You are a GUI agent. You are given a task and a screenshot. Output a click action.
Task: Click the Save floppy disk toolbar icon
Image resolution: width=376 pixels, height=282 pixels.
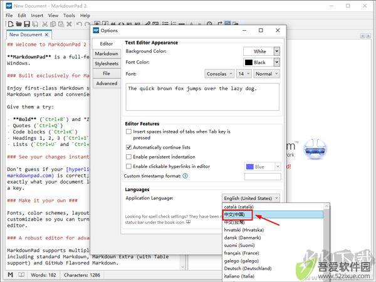pos(27,24)
